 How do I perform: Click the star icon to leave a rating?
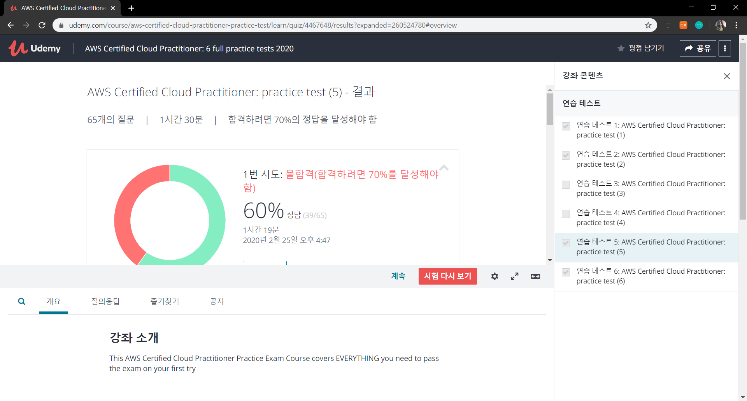click(621, 48)
